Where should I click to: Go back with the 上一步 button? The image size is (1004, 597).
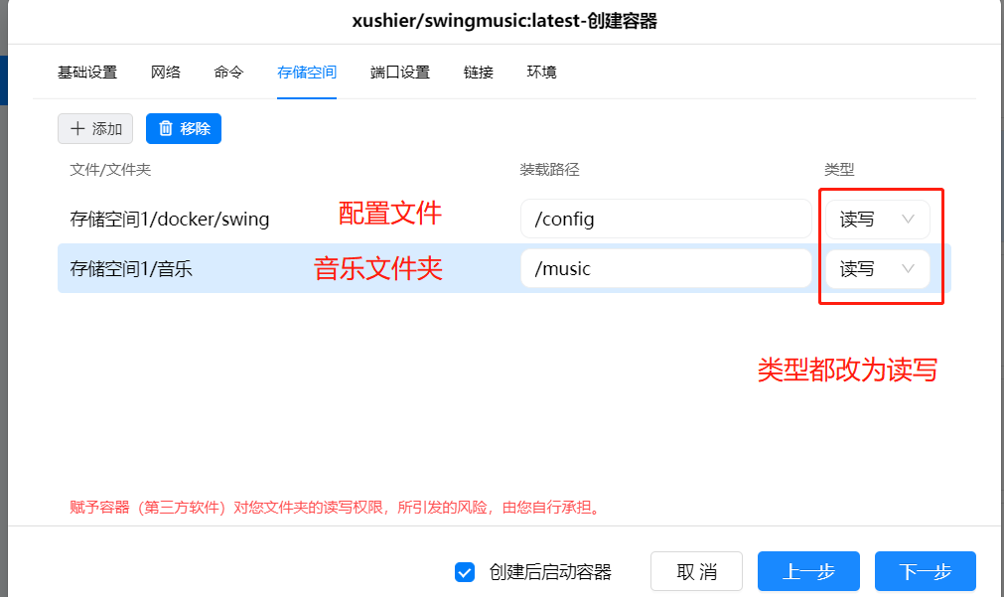point(808,571)
